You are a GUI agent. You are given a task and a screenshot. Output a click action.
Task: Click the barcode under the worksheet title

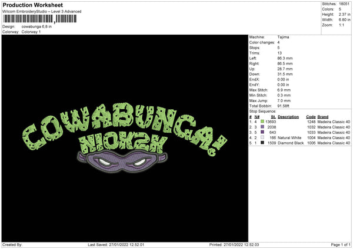(39, 19)
